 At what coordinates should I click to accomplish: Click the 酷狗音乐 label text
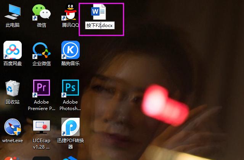tap(70, 64)
